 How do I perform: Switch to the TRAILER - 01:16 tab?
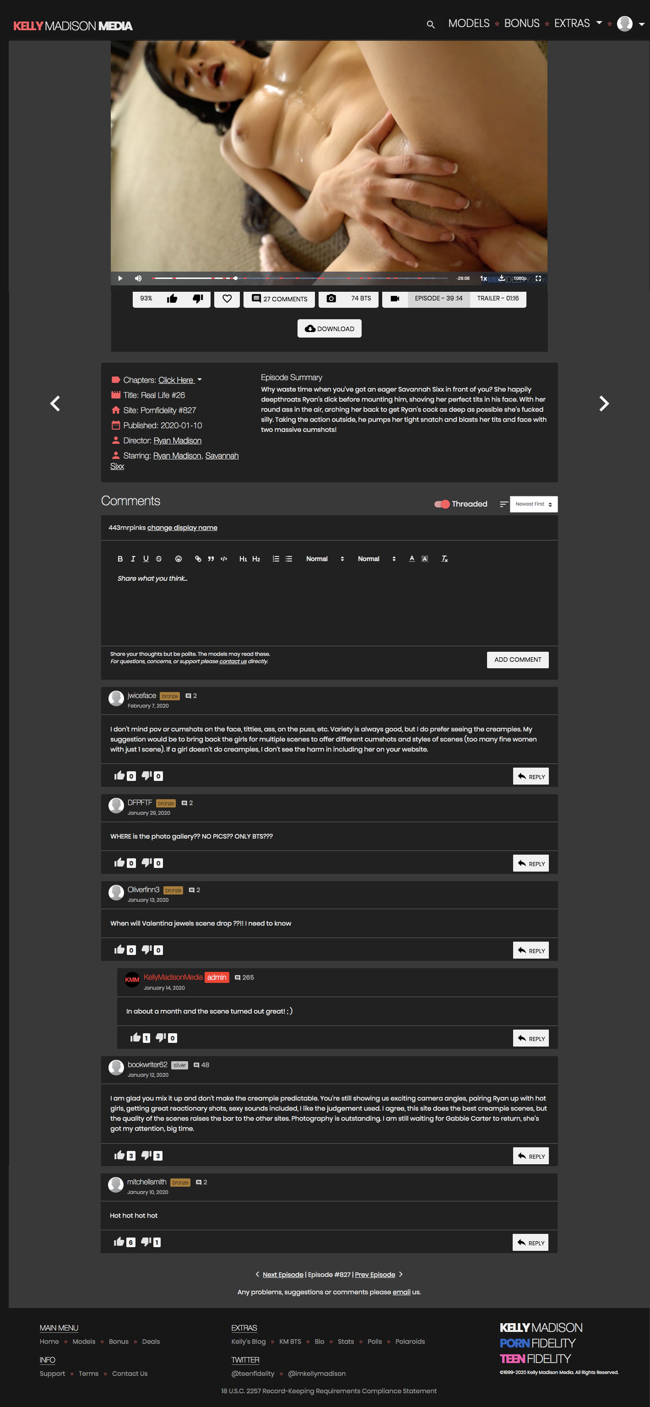tap(498, 299)
